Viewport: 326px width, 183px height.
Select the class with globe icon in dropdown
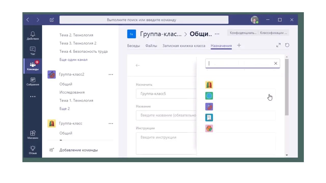click(209, 96)
